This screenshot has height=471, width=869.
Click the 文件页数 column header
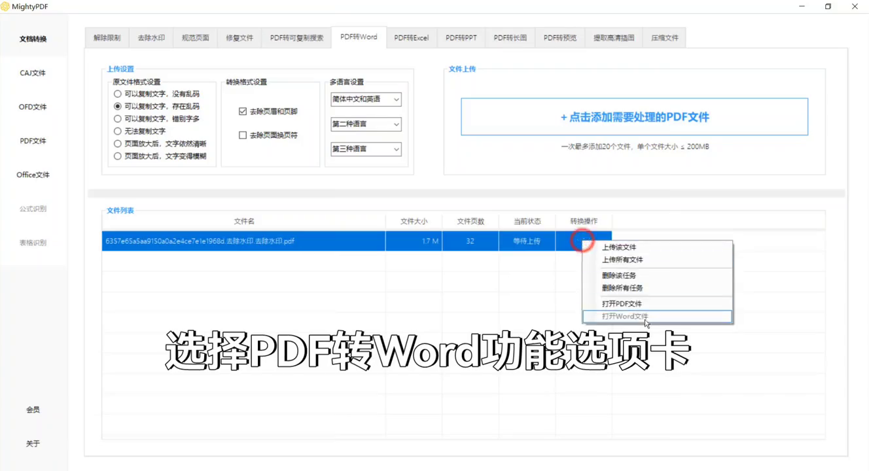(x=470, y=222)
